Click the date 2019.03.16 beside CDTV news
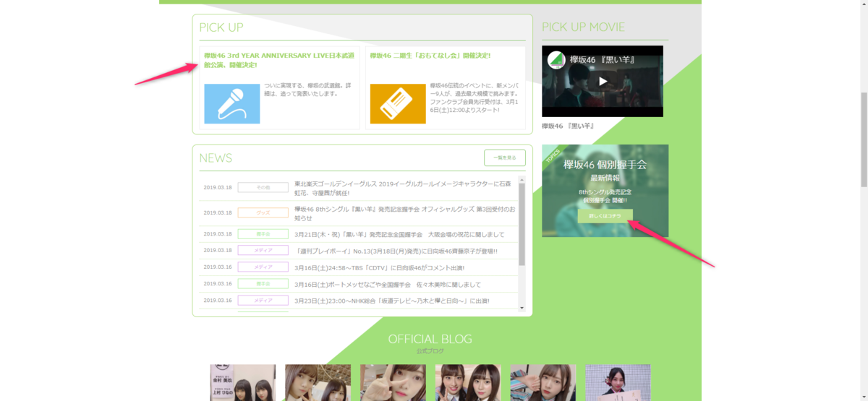Viewport: 868px width, 401px height. [218, 267]
